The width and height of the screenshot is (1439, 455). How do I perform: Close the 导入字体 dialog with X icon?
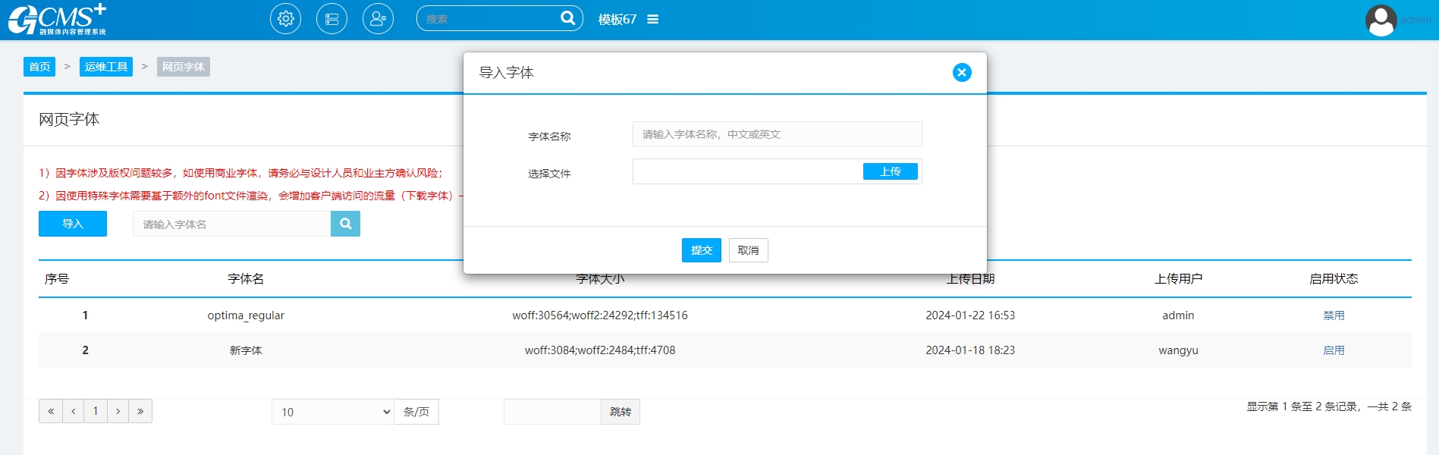point(961,73)
